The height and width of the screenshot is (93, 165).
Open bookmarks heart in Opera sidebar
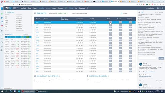click(2, 35)
